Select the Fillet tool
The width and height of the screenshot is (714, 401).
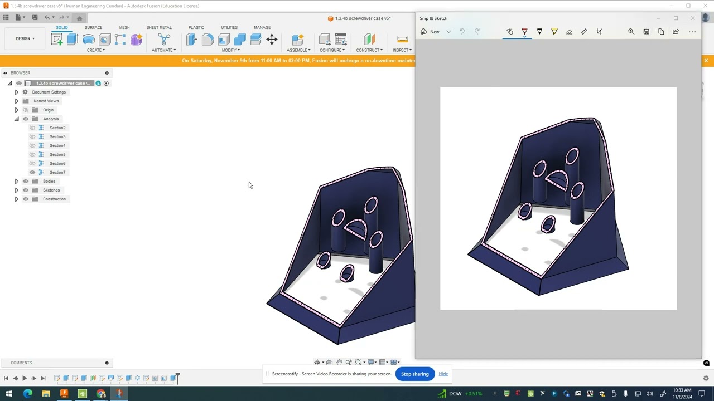[208, 39]
